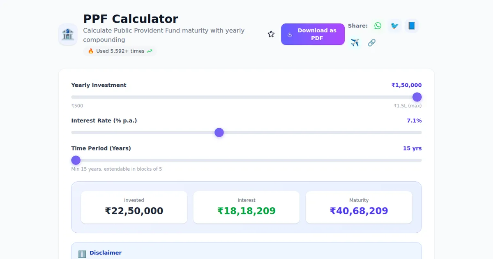Click the bank emblem icon beside the title

click(67, 35)
